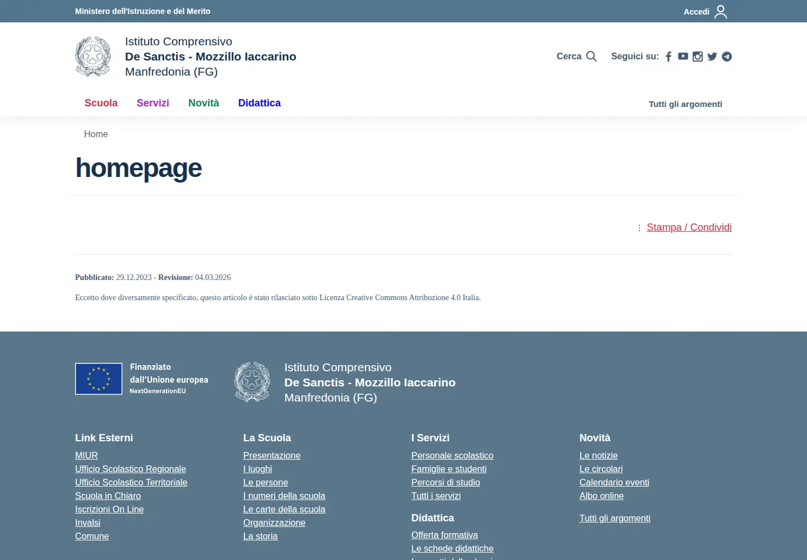
Task: Open Ministero dell'Istruzione e del Merito link
Action: point(143,11)
